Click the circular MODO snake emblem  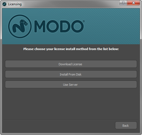pyautogui.click(x=20, y=26)
